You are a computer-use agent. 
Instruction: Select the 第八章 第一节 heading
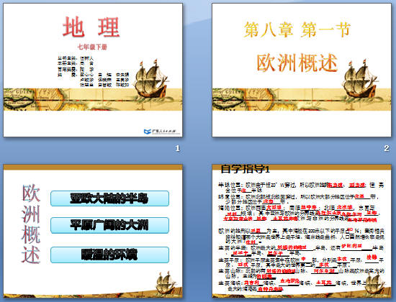(297, 29)
